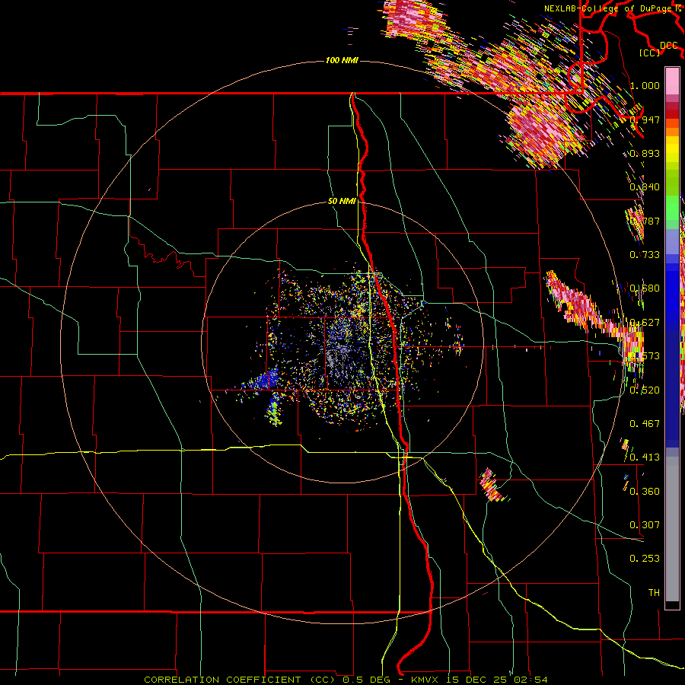
Task: Select the 0.893 scale value
Action: (645, 153)
